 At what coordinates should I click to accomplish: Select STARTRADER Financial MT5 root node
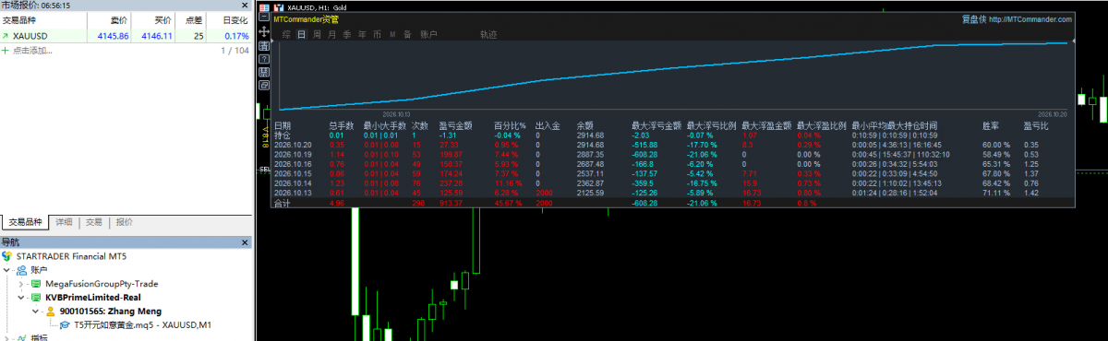(71, 255)
